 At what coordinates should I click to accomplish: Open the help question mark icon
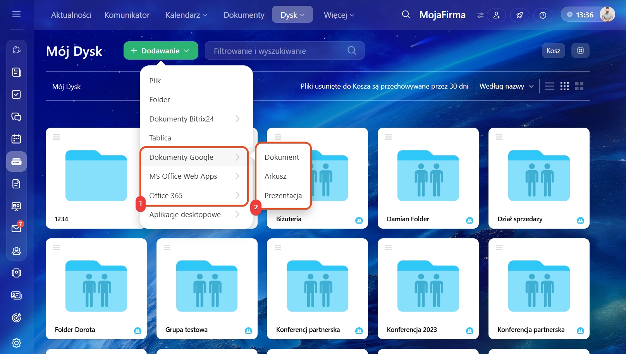click(543, 15)
